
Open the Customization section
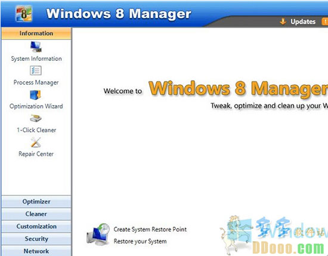36,226
